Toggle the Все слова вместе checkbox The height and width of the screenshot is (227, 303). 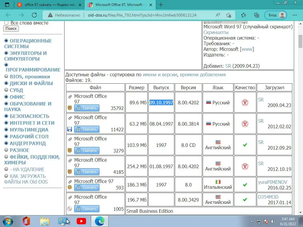click(7, 23)
